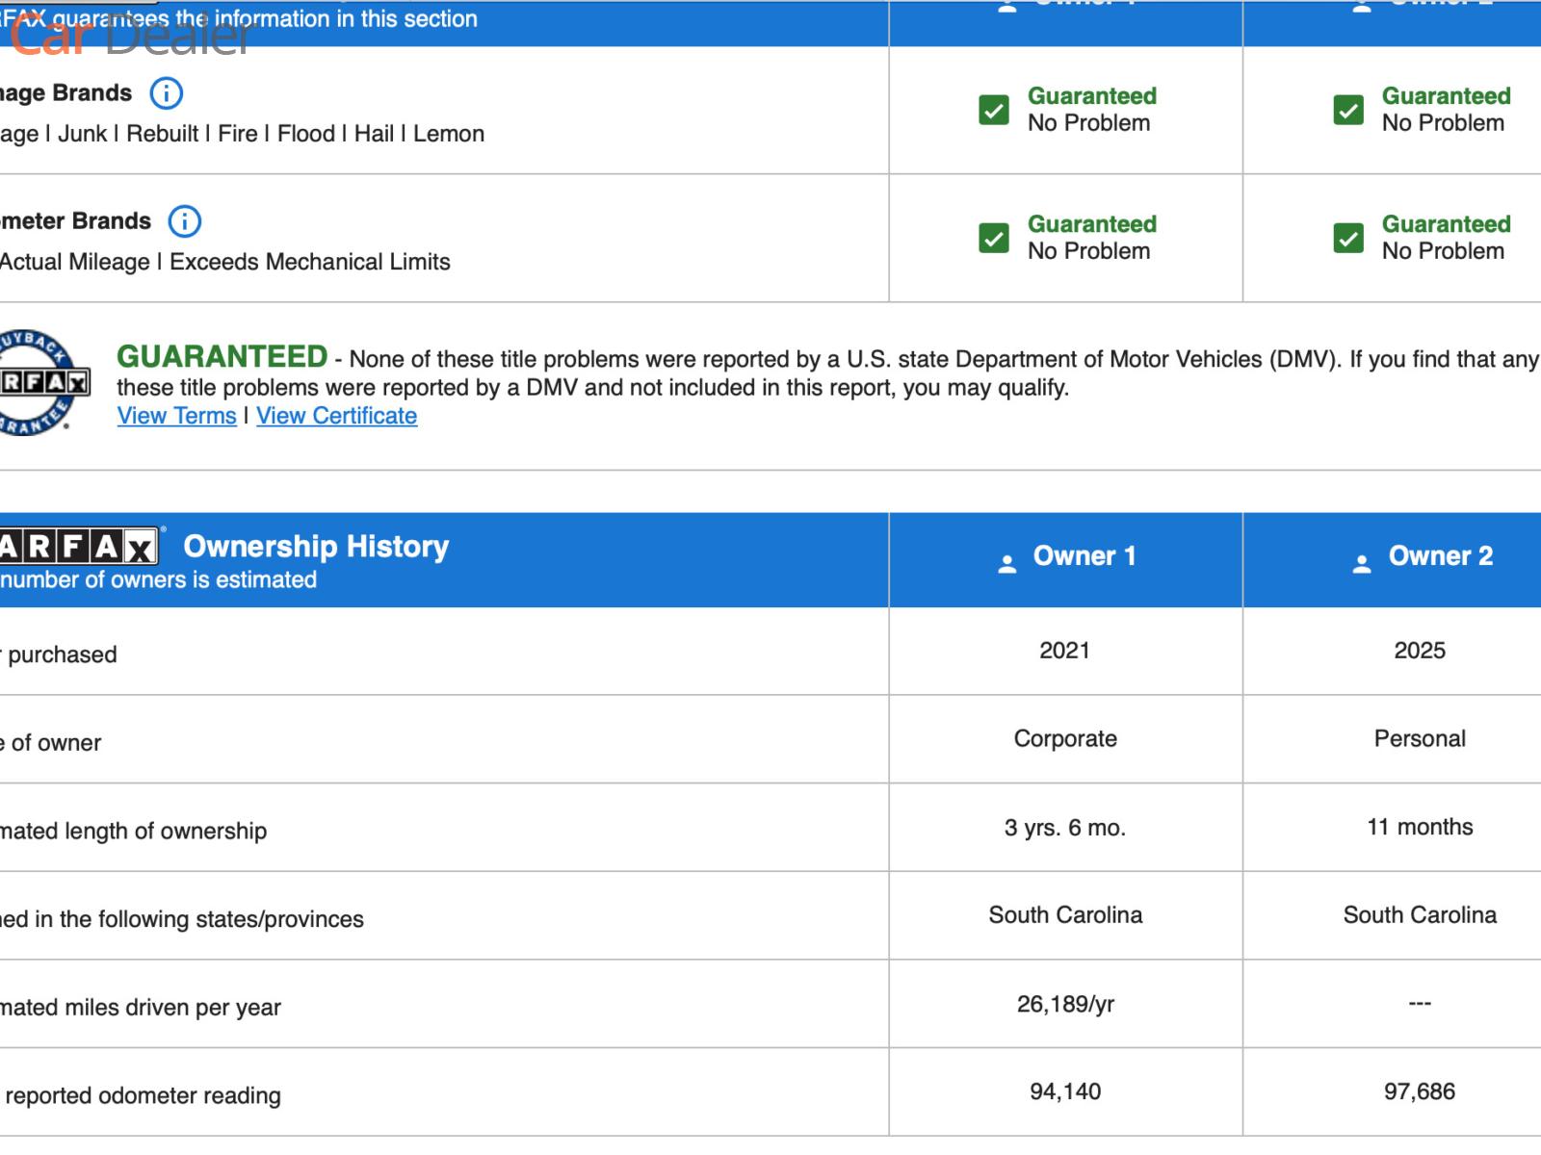Click the CARFAX logo beside Ownership History
This screenshot has height=1155, width=1541.
tap(78, 547)
